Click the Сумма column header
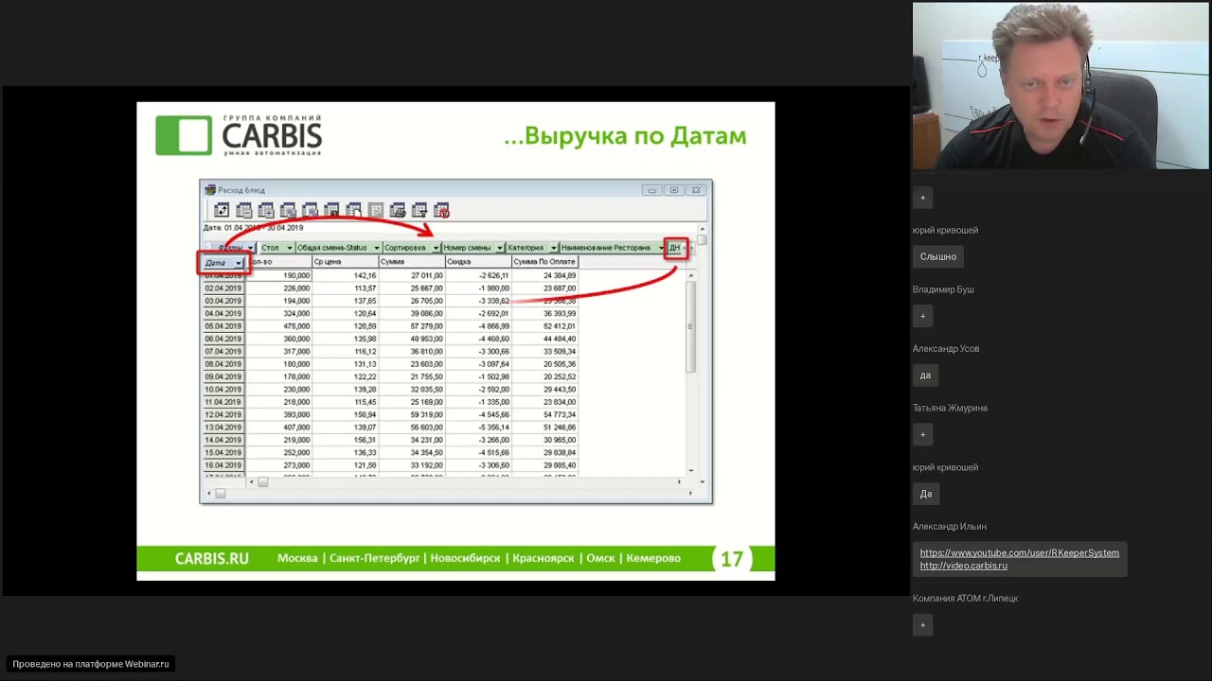The width and height of the screenshot is (1212, 681). (x=411, y=262)
